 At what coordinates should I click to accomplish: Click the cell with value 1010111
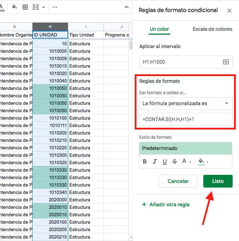tap(50, 125)
